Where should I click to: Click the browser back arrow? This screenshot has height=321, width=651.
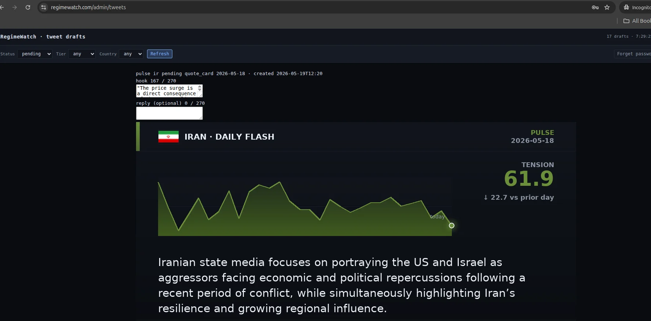point(2,7)
